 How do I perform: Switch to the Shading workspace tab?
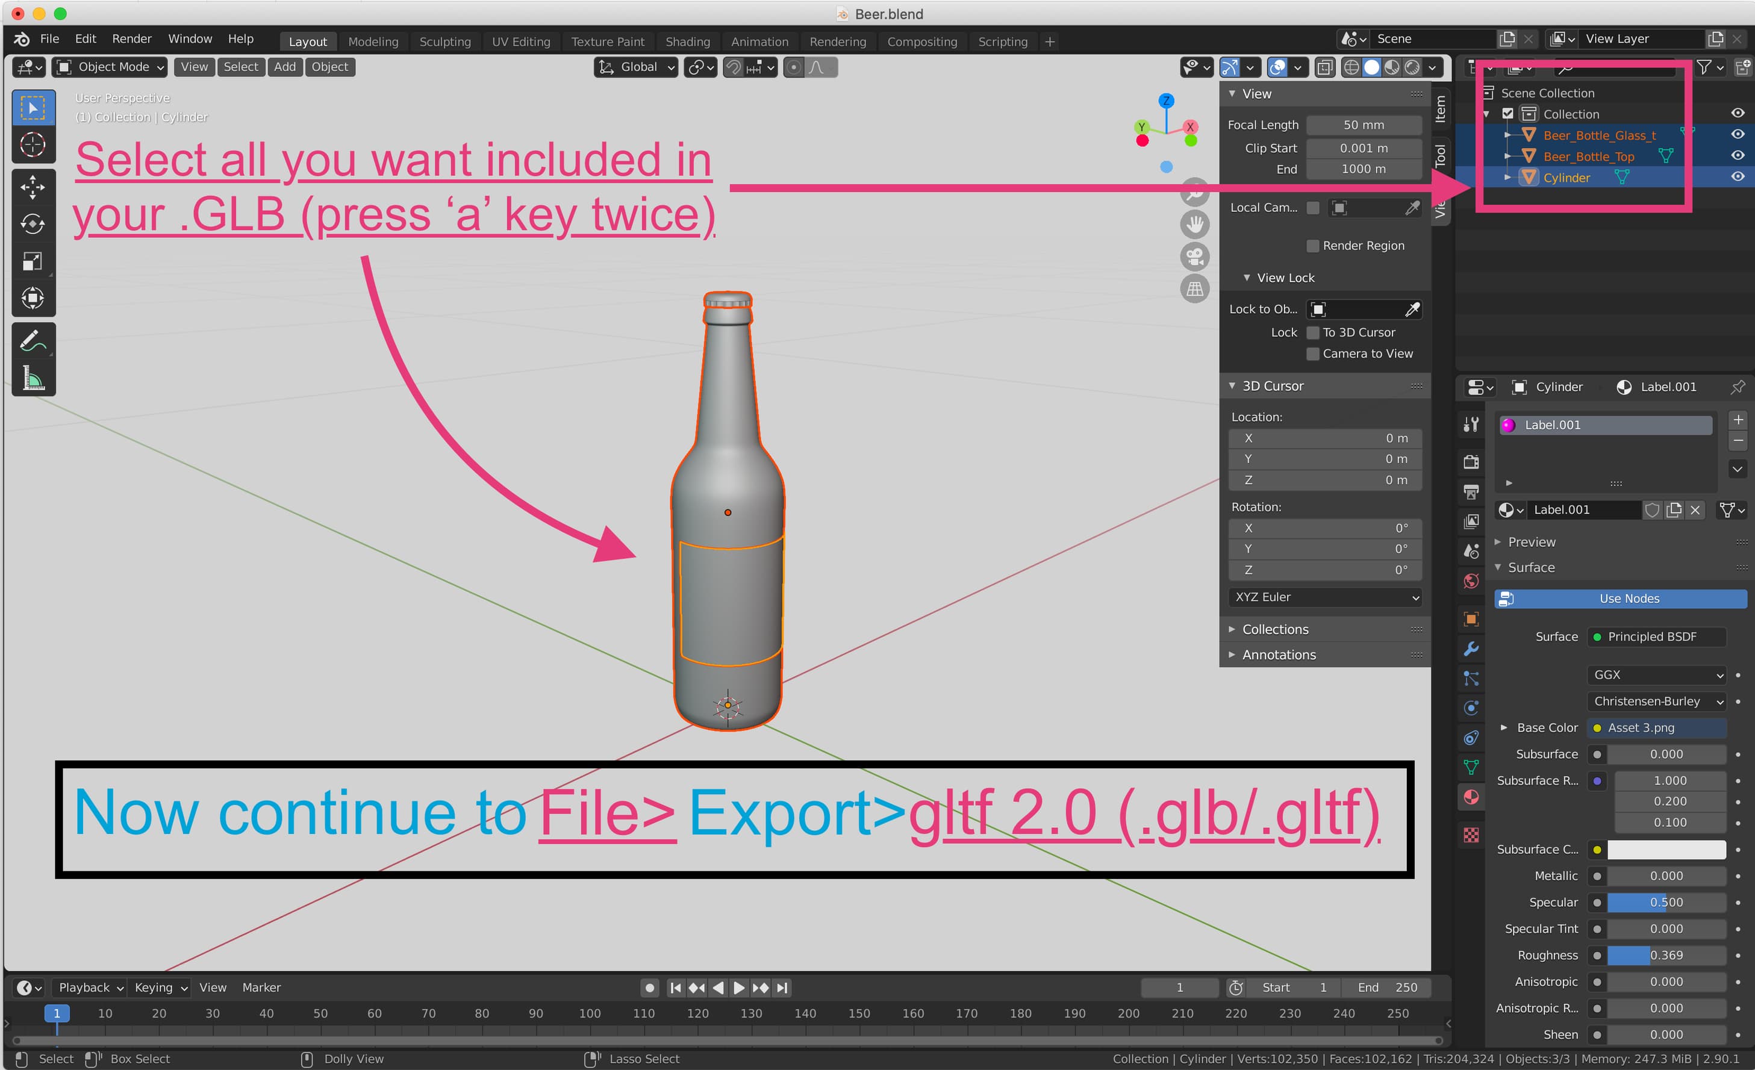pyautogui.click(x=687, y=42)
